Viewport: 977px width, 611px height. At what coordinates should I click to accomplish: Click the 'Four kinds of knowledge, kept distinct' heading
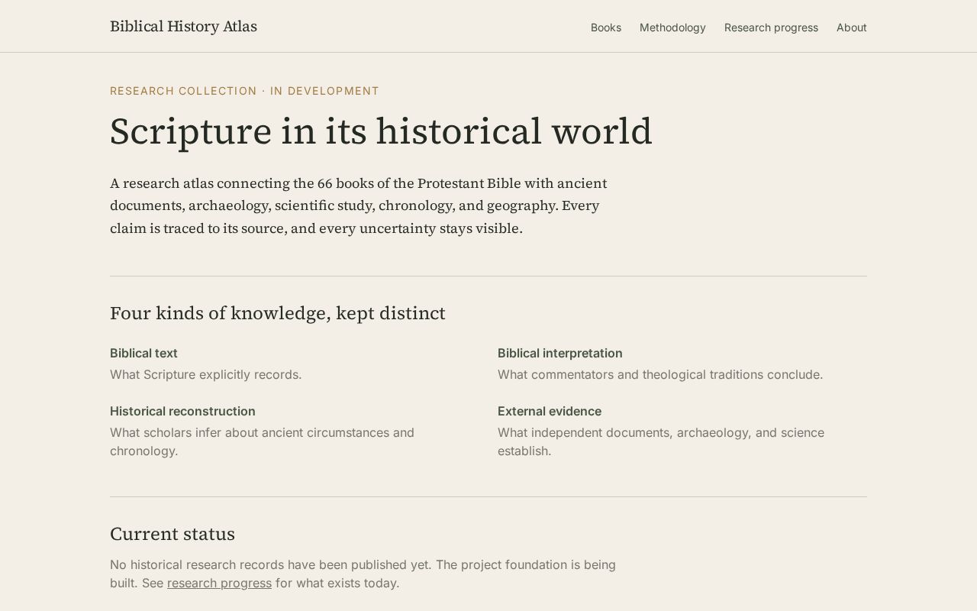[x=278, y=313]
